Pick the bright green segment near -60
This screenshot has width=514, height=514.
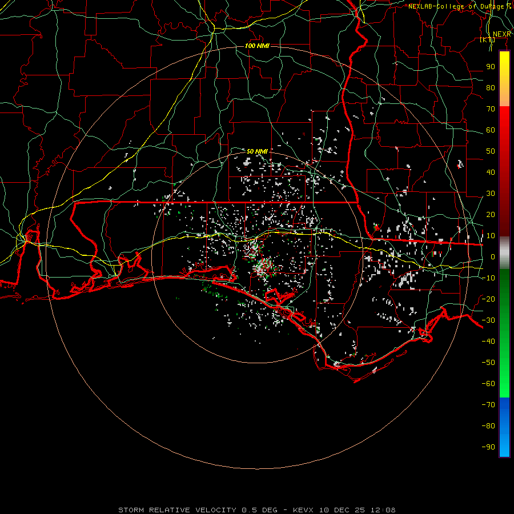tap(504, 384)
